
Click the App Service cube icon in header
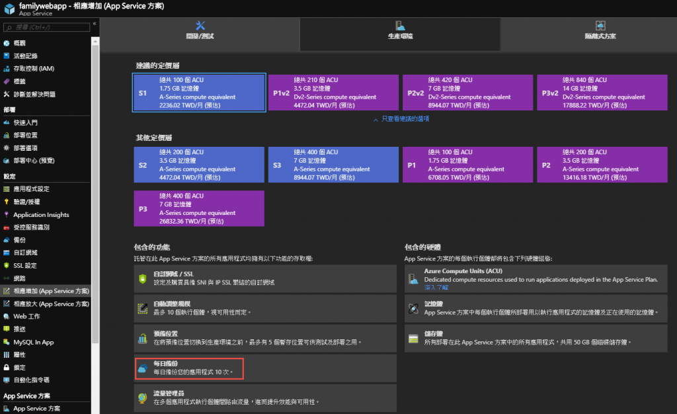9,8
